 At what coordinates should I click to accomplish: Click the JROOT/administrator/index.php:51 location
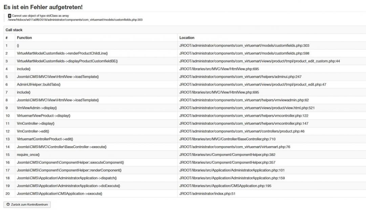coord(207,193)
